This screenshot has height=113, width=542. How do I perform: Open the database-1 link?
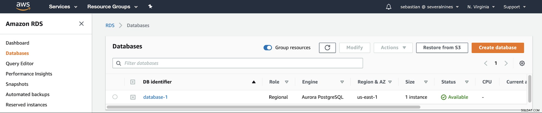pyautogui.click(x=155, y=97)
